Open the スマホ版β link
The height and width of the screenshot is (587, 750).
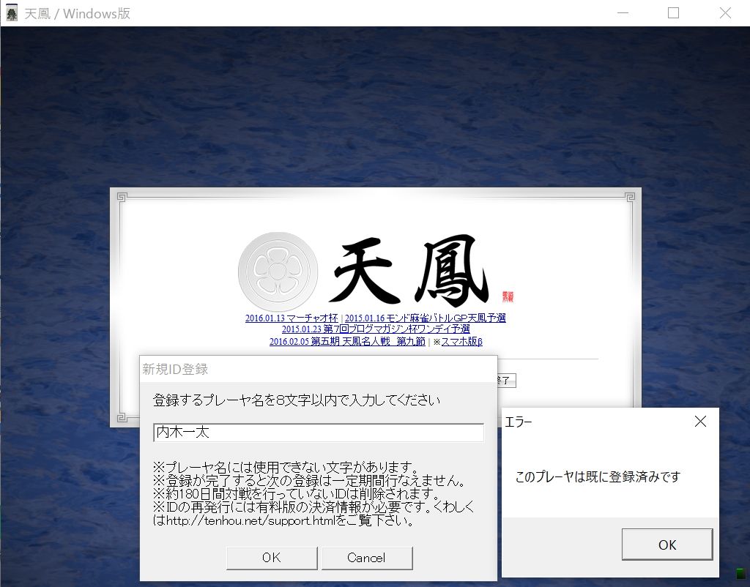click(461, 341)
